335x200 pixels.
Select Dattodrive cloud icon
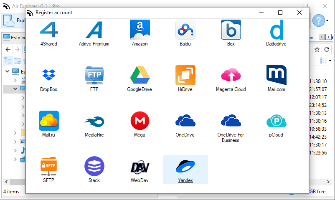[x=276, y=33]
